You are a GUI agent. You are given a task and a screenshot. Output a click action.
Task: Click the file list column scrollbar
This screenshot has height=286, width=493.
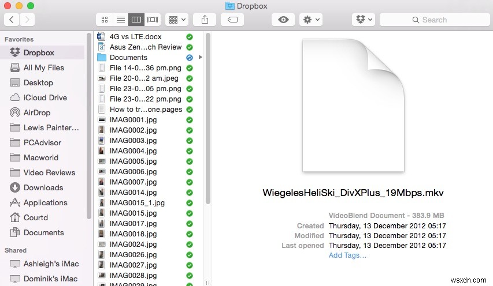coord(207,119)
